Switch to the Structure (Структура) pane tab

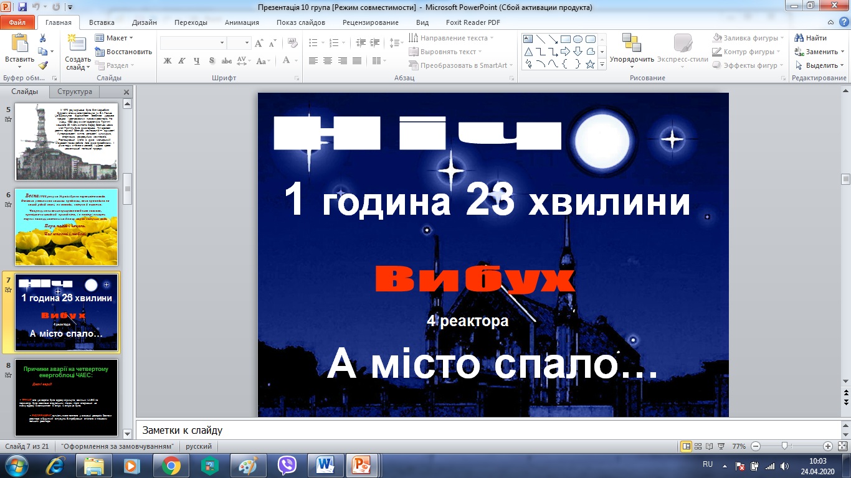click(x=75, y=91)
